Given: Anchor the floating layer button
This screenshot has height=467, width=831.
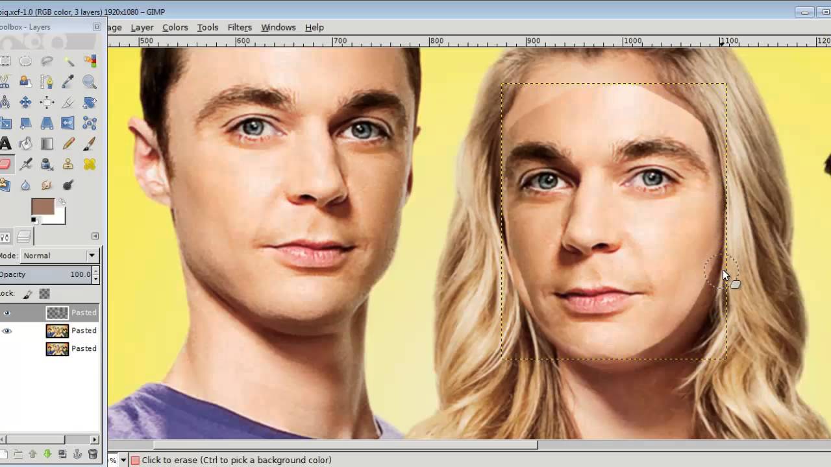Looking at the screenshot, I should pyautogui.click(x=78, y=455).
